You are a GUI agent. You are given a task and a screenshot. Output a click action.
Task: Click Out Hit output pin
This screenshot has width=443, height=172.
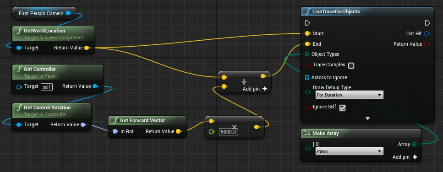tap(427, 33)
